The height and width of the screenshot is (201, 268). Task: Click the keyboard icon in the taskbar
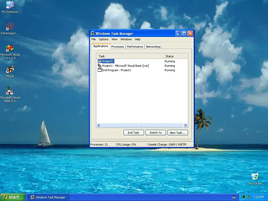[234, 197]
